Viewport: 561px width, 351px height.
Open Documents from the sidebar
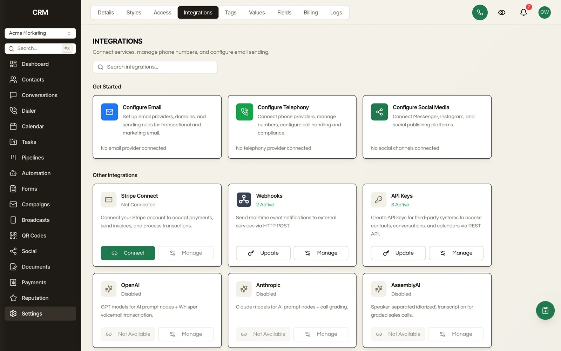click(x=40, y=267)
